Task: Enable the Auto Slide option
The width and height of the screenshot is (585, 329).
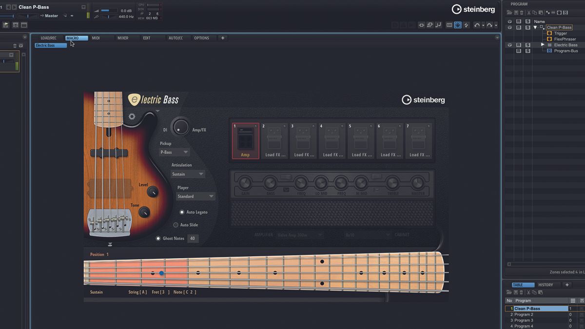Action: tap(176, 225)
